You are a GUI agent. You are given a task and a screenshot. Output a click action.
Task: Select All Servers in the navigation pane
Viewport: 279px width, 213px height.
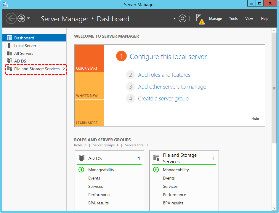coord(24,53)
